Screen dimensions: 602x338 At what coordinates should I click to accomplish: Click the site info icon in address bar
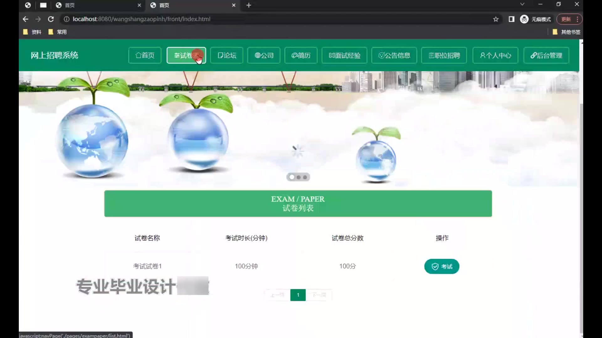pos(66,19)
